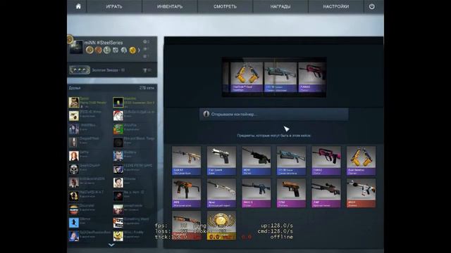This screenshot has width=451, height=253.
Task: Select the Dual Berettas item in the grid
Action: (361, 161)
